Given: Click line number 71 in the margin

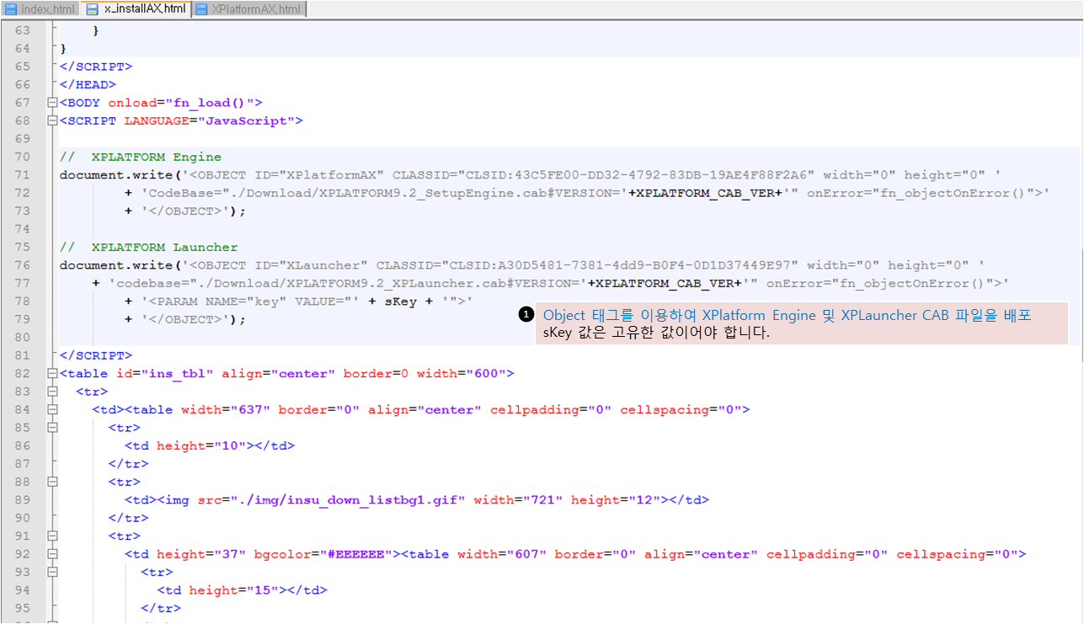Looking at the screenshot, I should point(23,175).
